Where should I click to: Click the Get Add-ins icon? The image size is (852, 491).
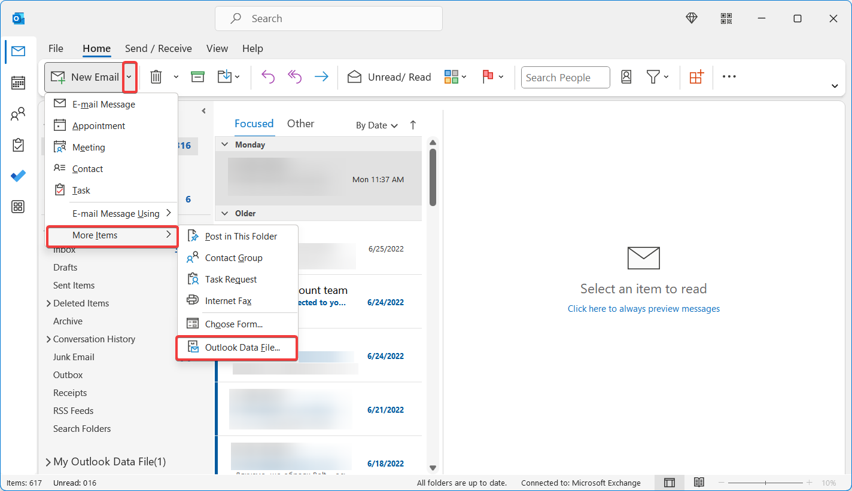coord(696,76)
